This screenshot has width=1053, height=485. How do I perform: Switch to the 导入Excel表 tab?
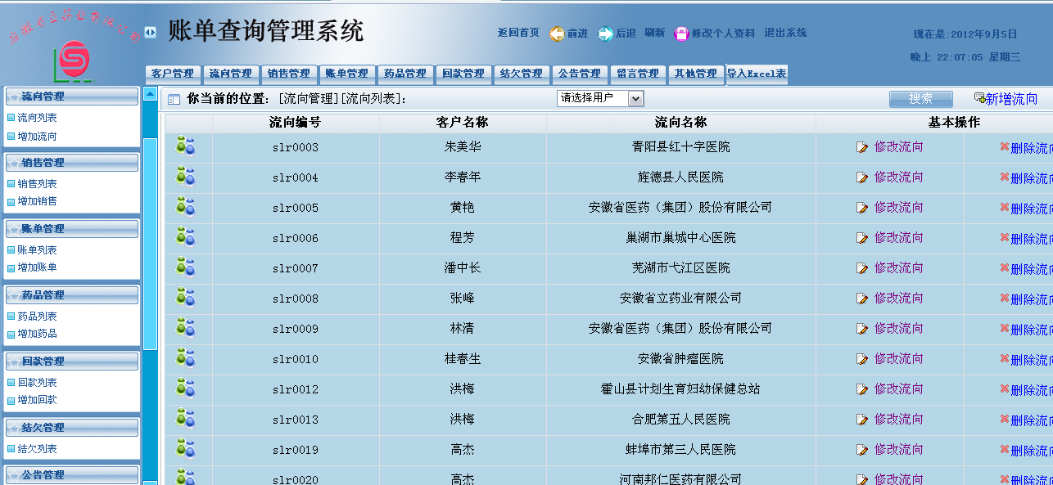click(757, 74)
